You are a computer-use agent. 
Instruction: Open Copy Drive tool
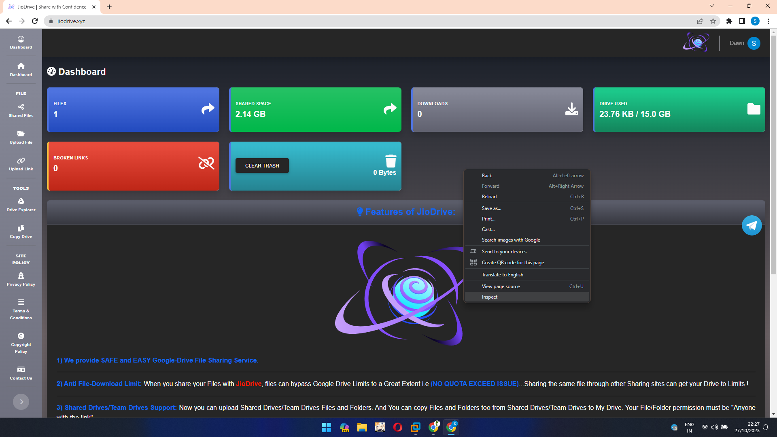click(21, 231)
